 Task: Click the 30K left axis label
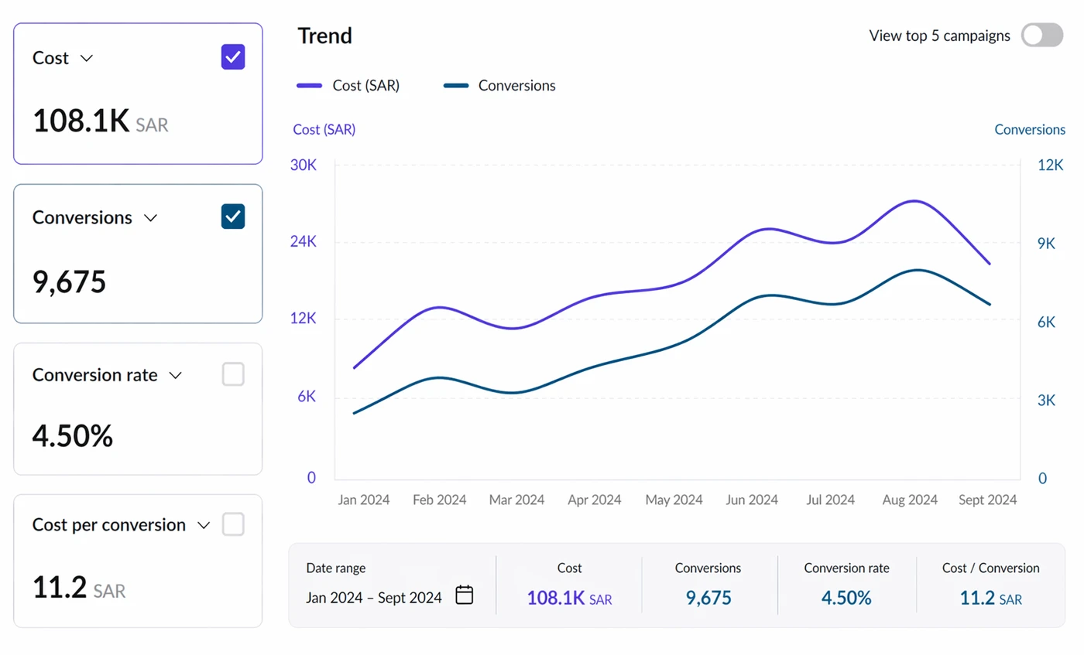(304, 165)
